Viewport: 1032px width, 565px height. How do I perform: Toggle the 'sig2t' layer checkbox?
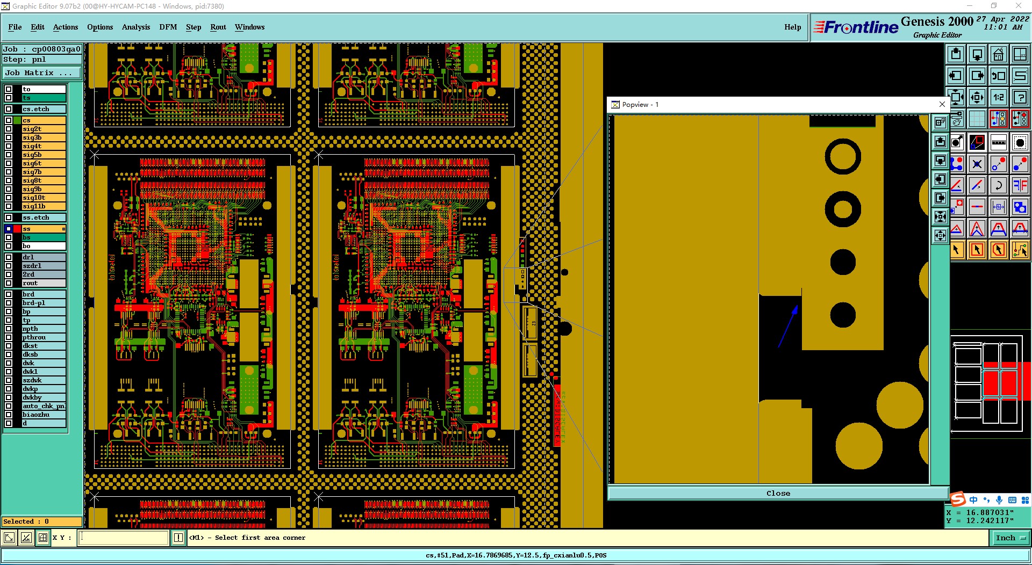(x=9, y=129)
